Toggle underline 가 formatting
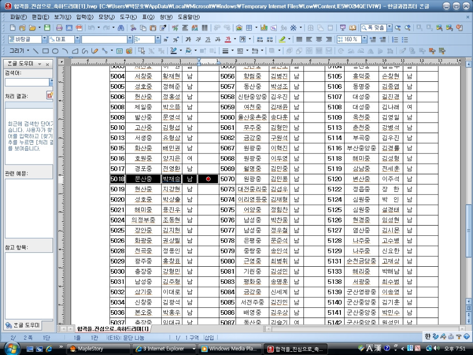 208,39
